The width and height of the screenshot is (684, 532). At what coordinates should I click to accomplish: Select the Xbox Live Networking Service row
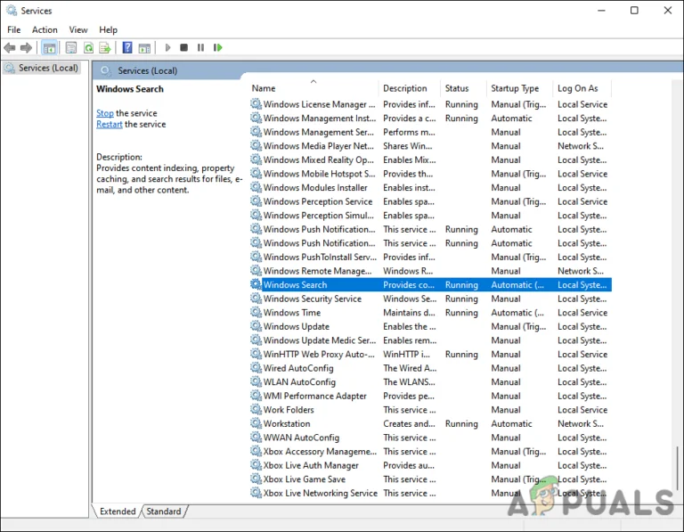point(430,493)
